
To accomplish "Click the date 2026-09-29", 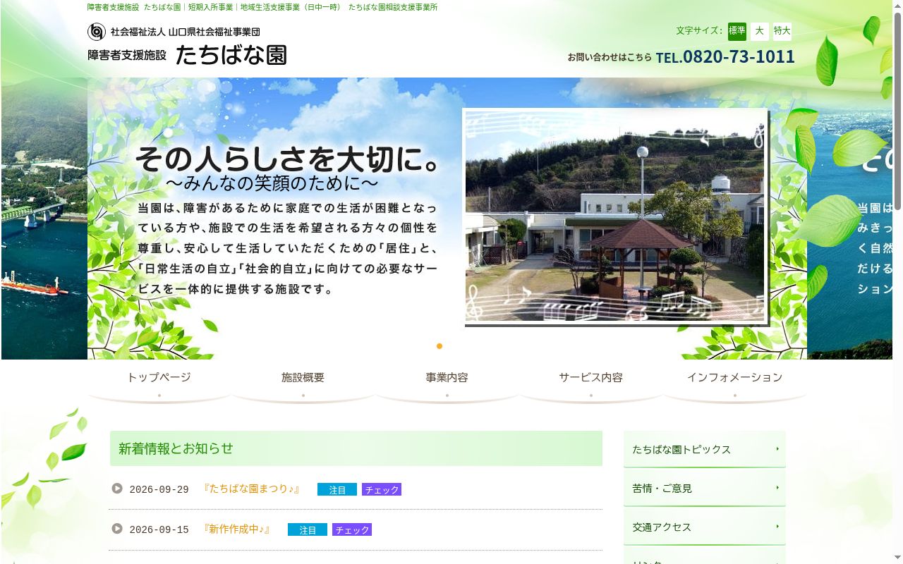I will tap(159, 489).
